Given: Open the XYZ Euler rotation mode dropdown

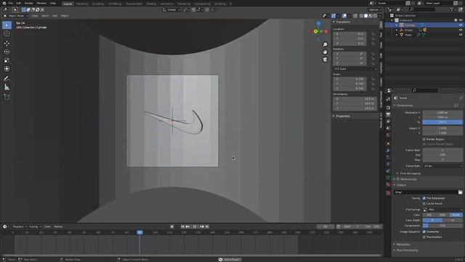Looking at the screenshot, I should click(x=355, y=69).
